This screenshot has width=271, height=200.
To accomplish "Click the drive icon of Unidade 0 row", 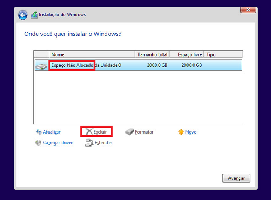I will [x=41, y=66].
